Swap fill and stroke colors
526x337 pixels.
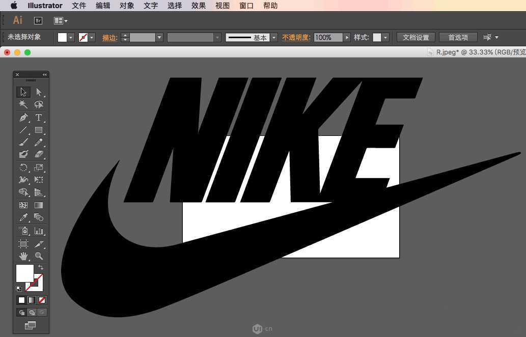click(41, 267)
